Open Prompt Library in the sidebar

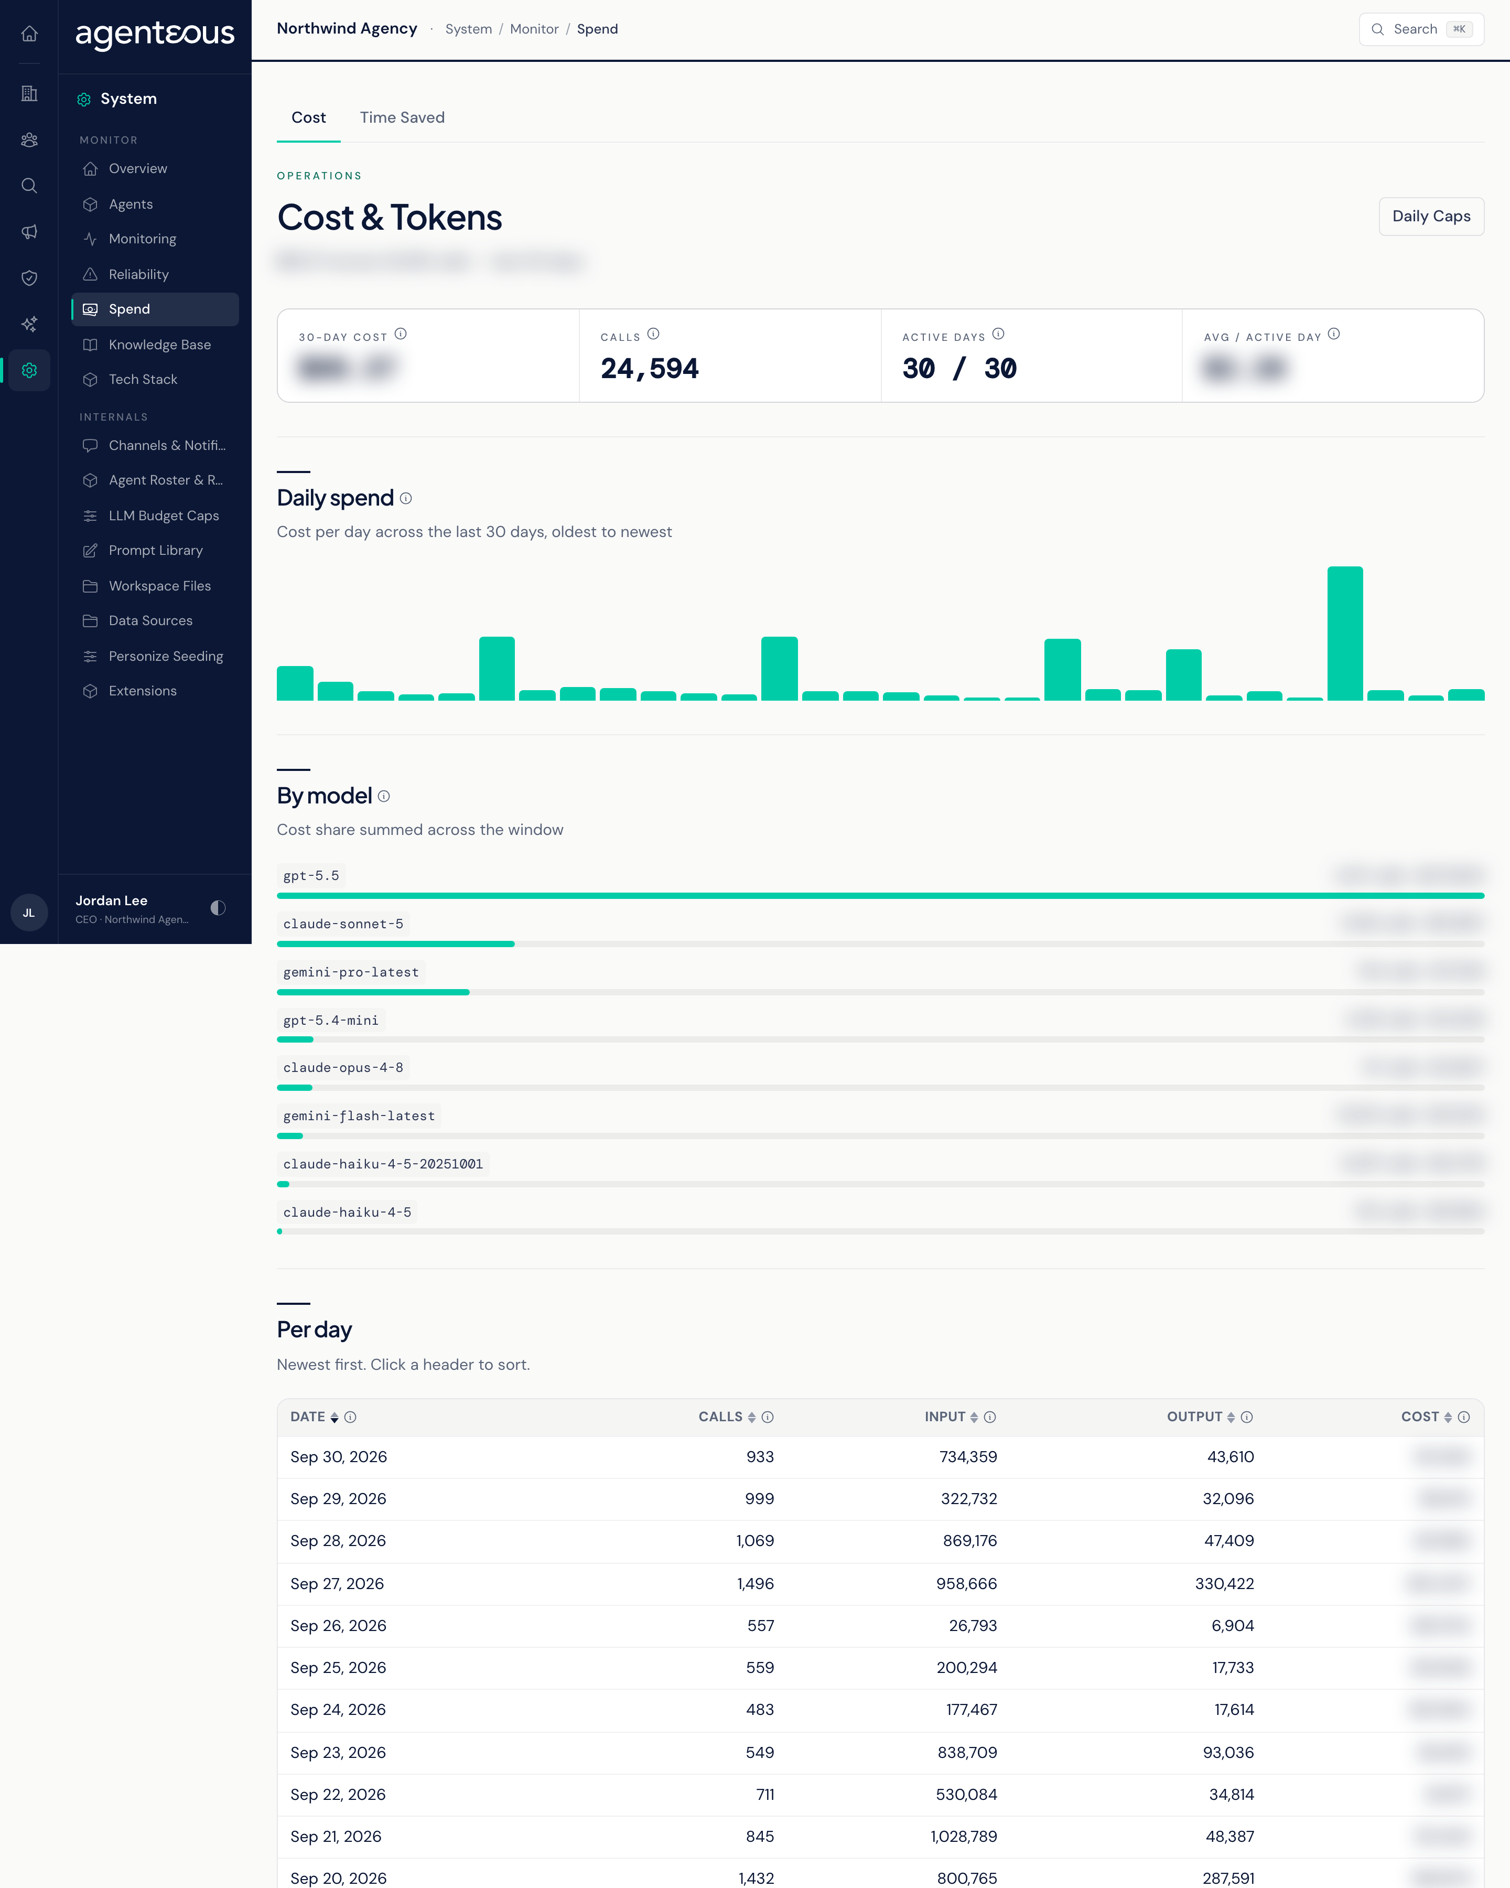click(x=155, y=550)
